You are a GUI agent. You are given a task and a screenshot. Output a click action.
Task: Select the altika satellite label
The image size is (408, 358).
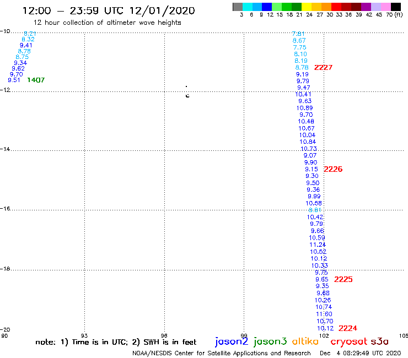pos(305,341)
